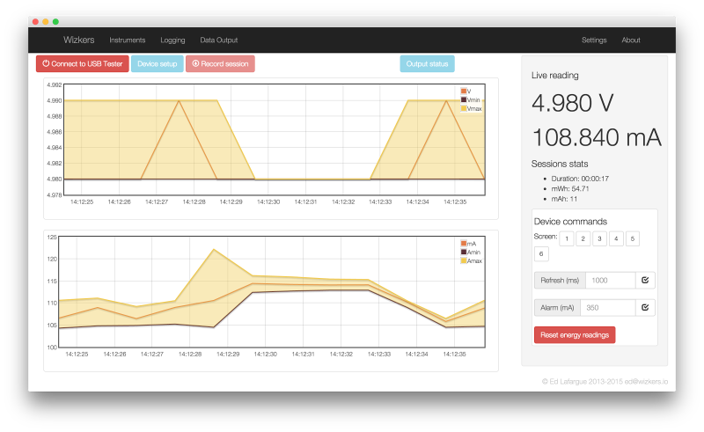Open the Instruments menu

(x=128, y=40)
